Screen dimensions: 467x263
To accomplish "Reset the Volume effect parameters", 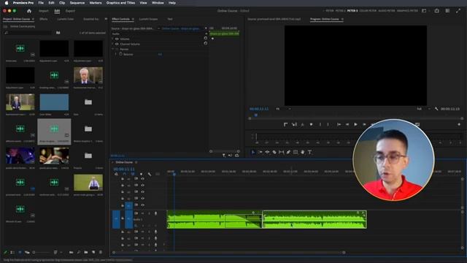I will [x=206, y=39].
